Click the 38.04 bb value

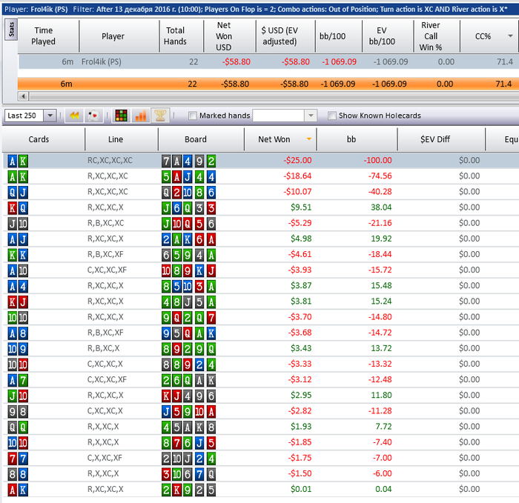point(381,207)
